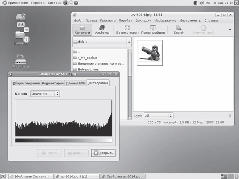This screenshot has width=239, height=179.
Task: Select the av-6014.jpg image thumbnail
Action: coord(150,52)
